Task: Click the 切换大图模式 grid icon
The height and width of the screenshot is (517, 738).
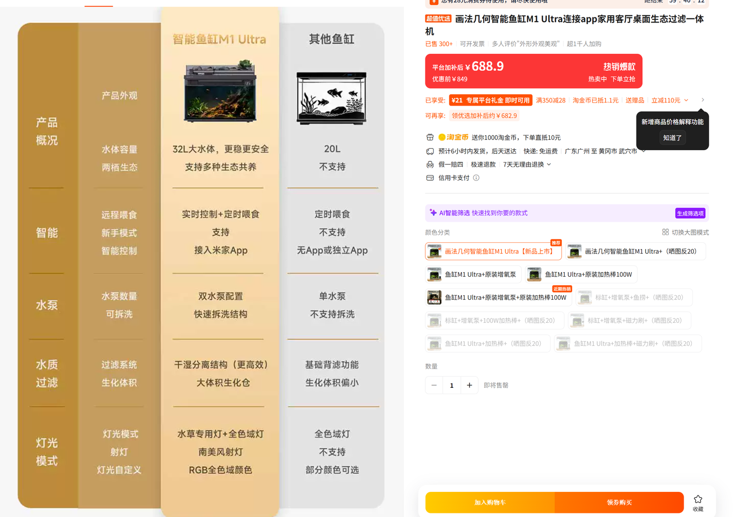Action: click(x=665, y=232)
